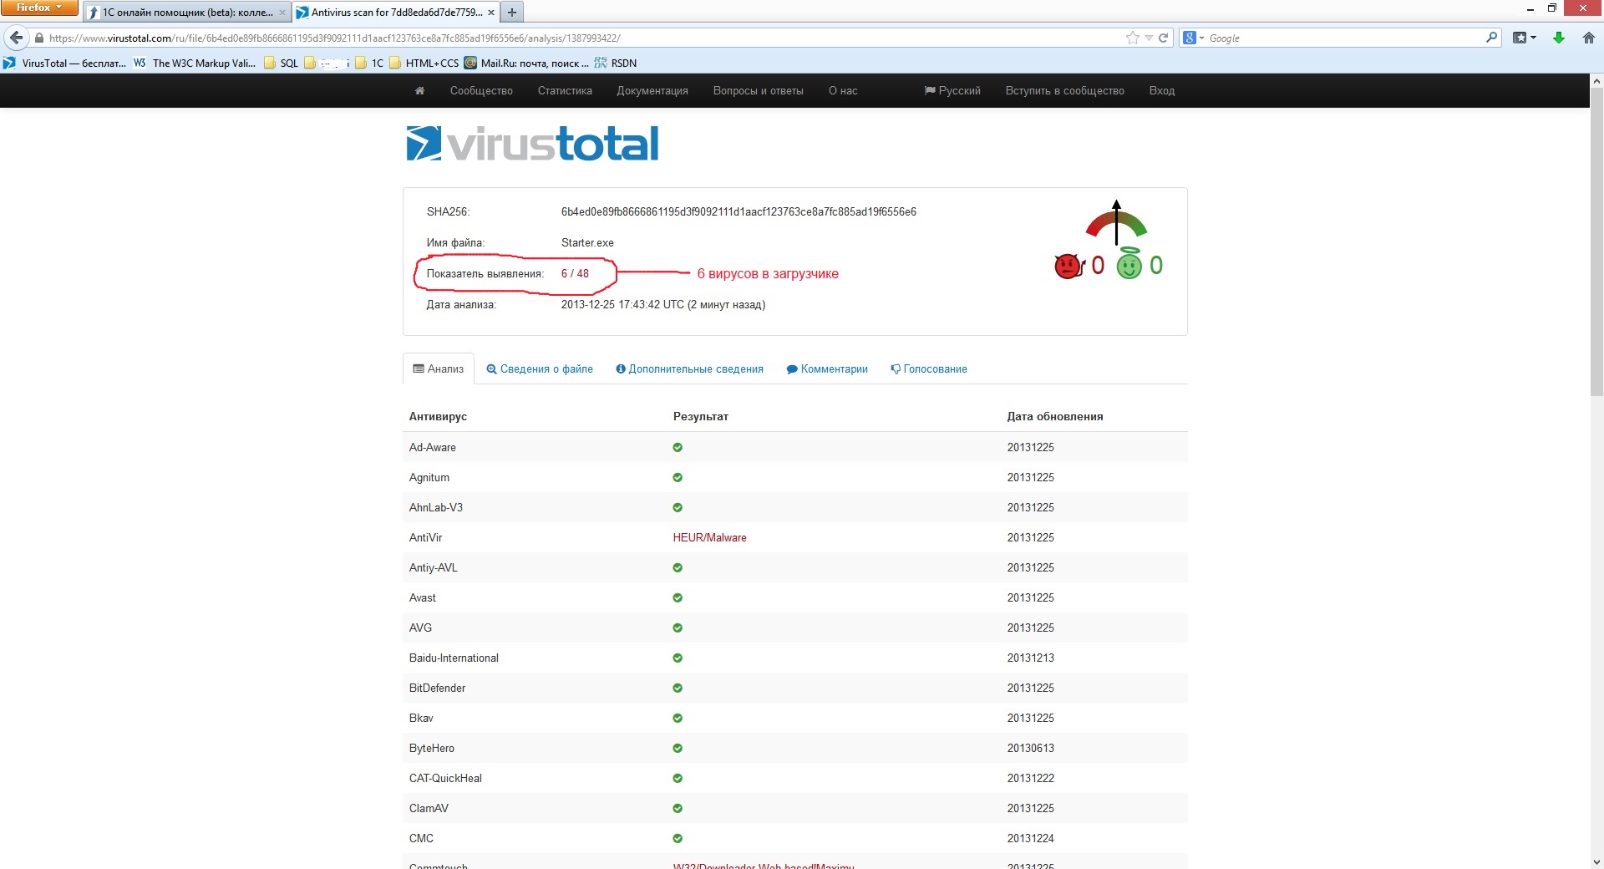
Task: Open the Русский language selector
Action: (x=952, y=90)
